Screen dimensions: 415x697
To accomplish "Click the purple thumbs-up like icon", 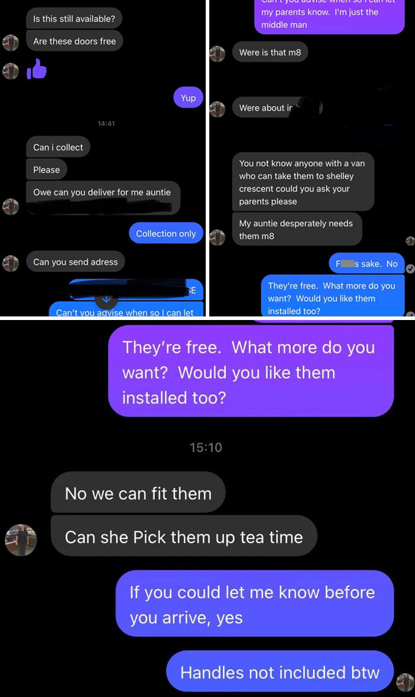I will pyautogui.click(x=37, y=69).
